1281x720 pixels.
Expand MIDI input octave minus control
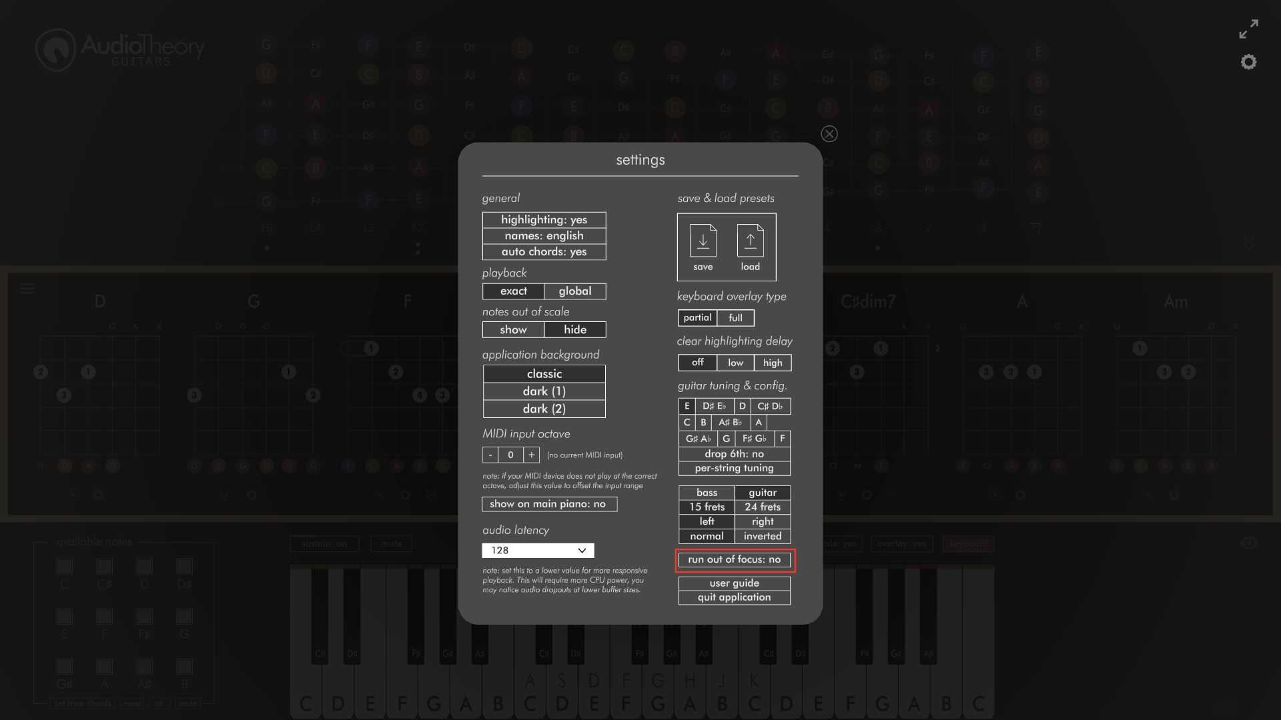(x=490, y=455)
